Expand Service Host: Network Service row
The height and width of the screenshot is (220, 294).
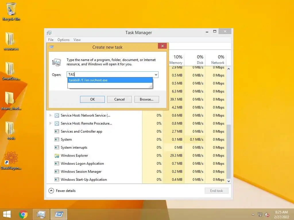coord(50,115)
